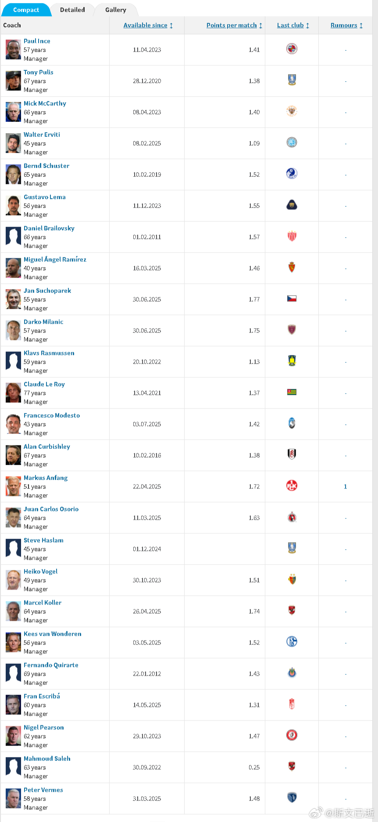378x822 pixels.
Task: Open Peter Vermes' last club crest
Action: click(292, 797)
